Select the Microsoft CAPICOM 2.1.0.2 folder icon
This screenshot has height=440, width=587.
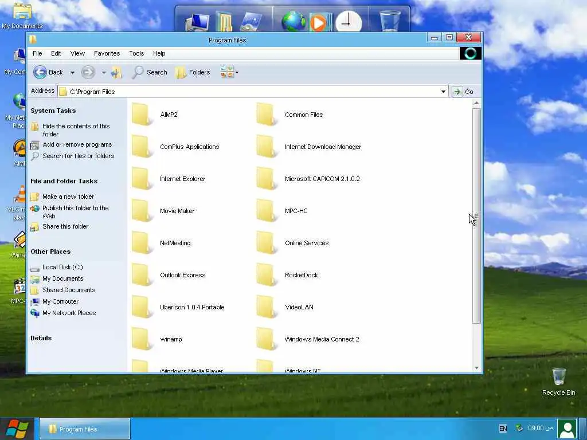pyautogui.click(x=267, y=179)
